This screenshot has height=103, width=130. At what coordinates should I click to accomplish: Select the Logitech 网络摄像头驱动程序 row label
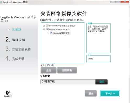coord(62,26)
